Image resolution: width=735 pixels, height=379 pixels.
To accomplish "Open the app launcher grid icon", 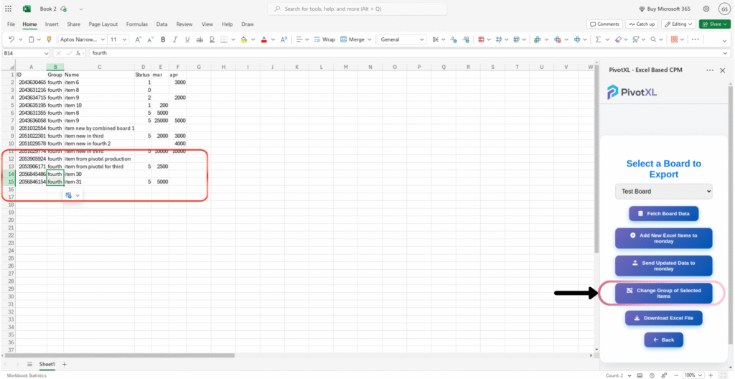I will point(8,9).
